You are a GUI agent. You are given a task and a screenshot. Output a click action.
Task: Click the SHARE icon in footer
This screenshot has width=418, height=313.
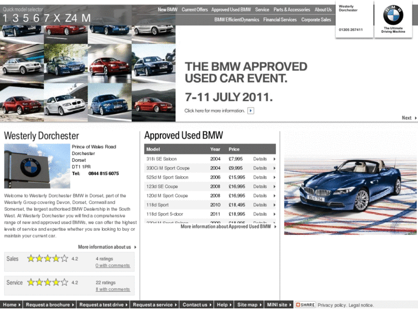click(x=305, y=305)
